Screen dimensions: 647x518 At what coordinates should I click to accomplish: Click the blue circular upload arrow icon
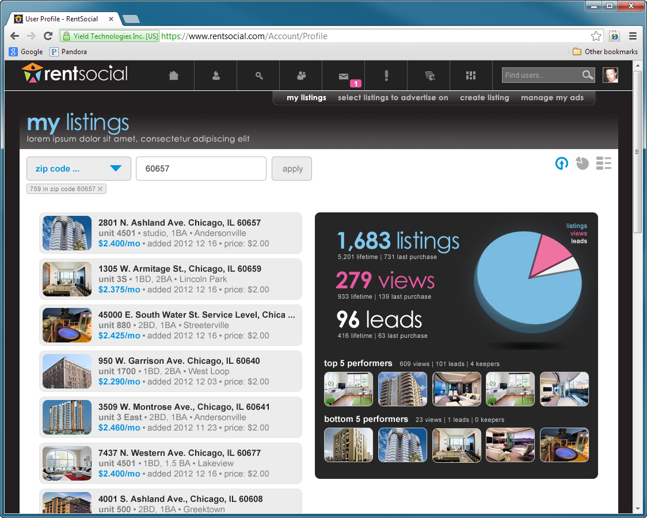coord(561,163)
